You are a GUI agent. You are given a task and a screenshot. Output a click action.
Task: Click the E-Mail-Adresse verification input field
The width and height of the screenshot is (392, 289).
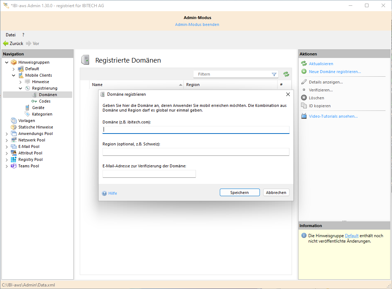point(149,173)
